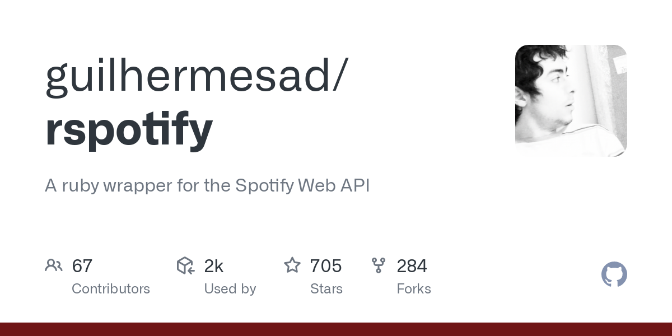672x336 pixels.
Task: Select the 'Used by' label
Action: 230,289
